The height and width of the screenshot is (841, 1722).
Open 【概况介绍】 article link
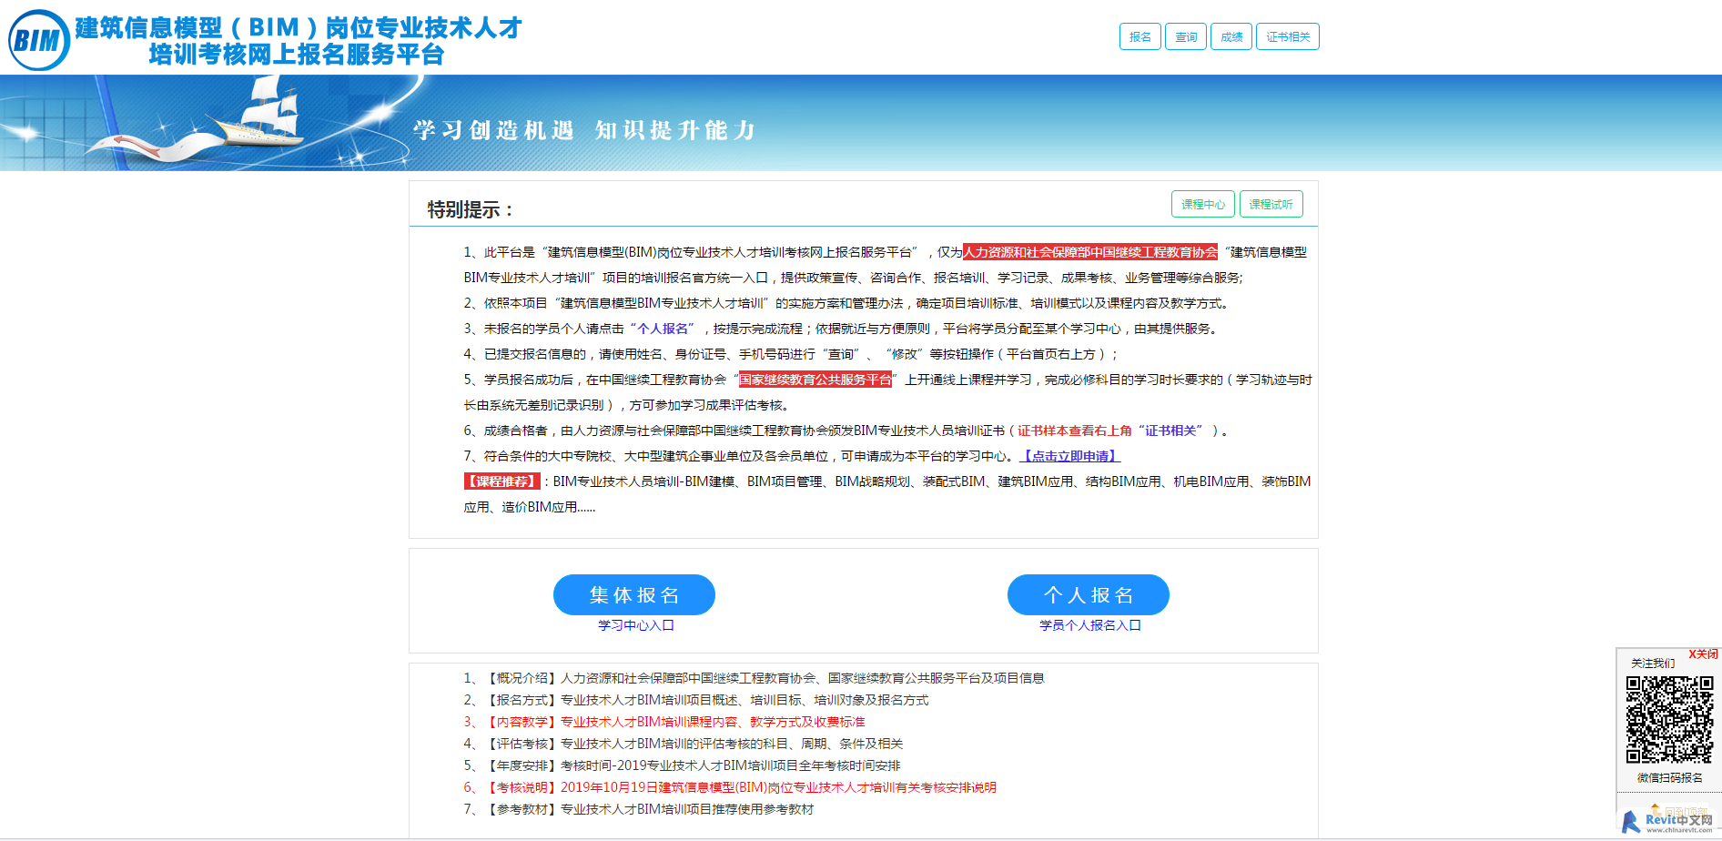point(765,678)
